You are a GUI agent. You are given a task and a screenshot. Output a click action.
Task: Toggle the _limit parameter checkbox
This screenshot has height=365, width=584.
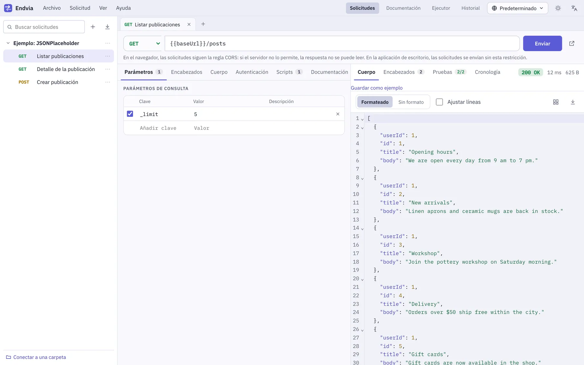130,114
